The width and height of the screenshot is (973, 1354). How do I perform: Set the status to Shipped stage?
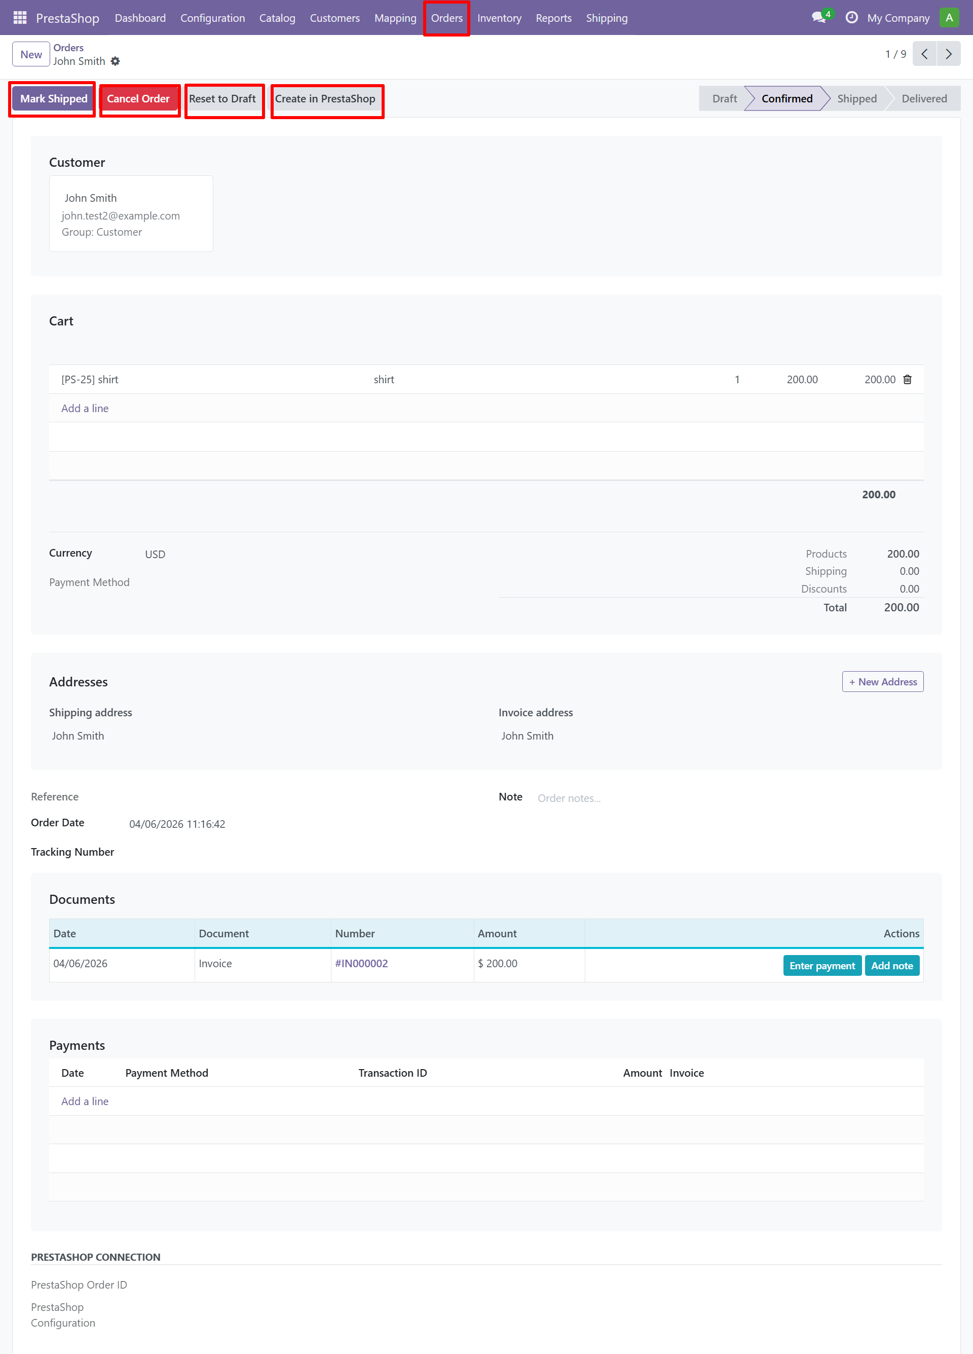tap(856, 99)
